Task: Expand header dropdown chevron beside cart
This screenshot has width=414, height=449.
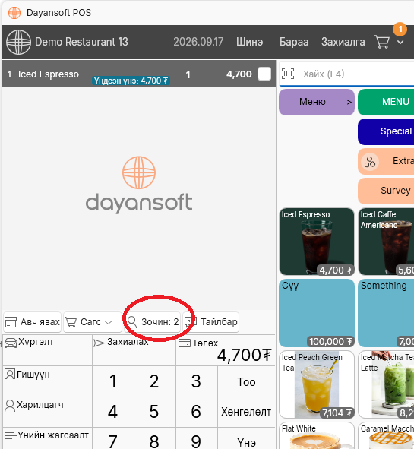Action: [400, 42]
